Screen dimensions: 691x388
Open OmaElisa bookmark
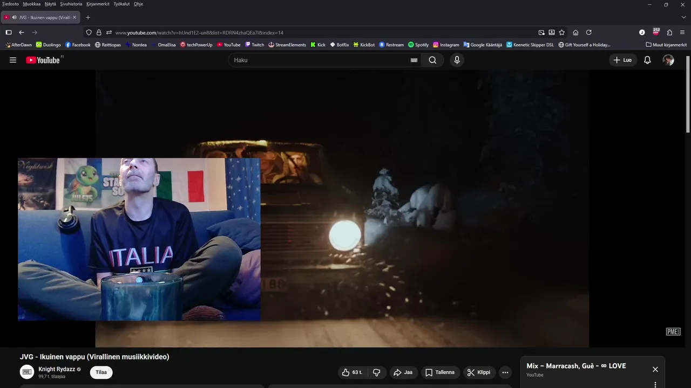[164, 45]
